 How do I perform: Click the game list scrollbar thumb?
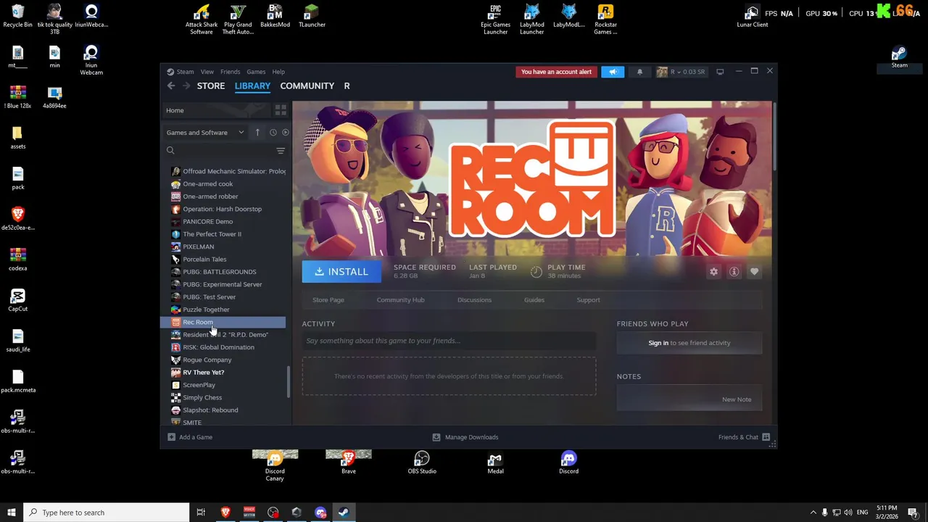[289, 381]
